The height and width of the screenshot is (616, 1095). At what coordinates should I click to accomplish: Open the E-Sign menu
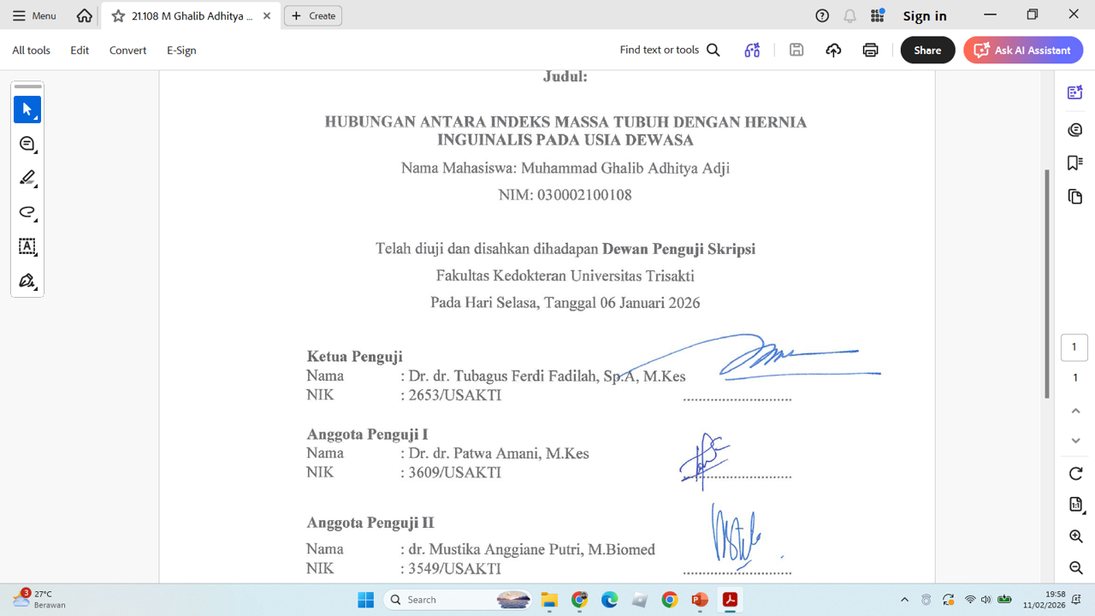click(x=181, y=50)
